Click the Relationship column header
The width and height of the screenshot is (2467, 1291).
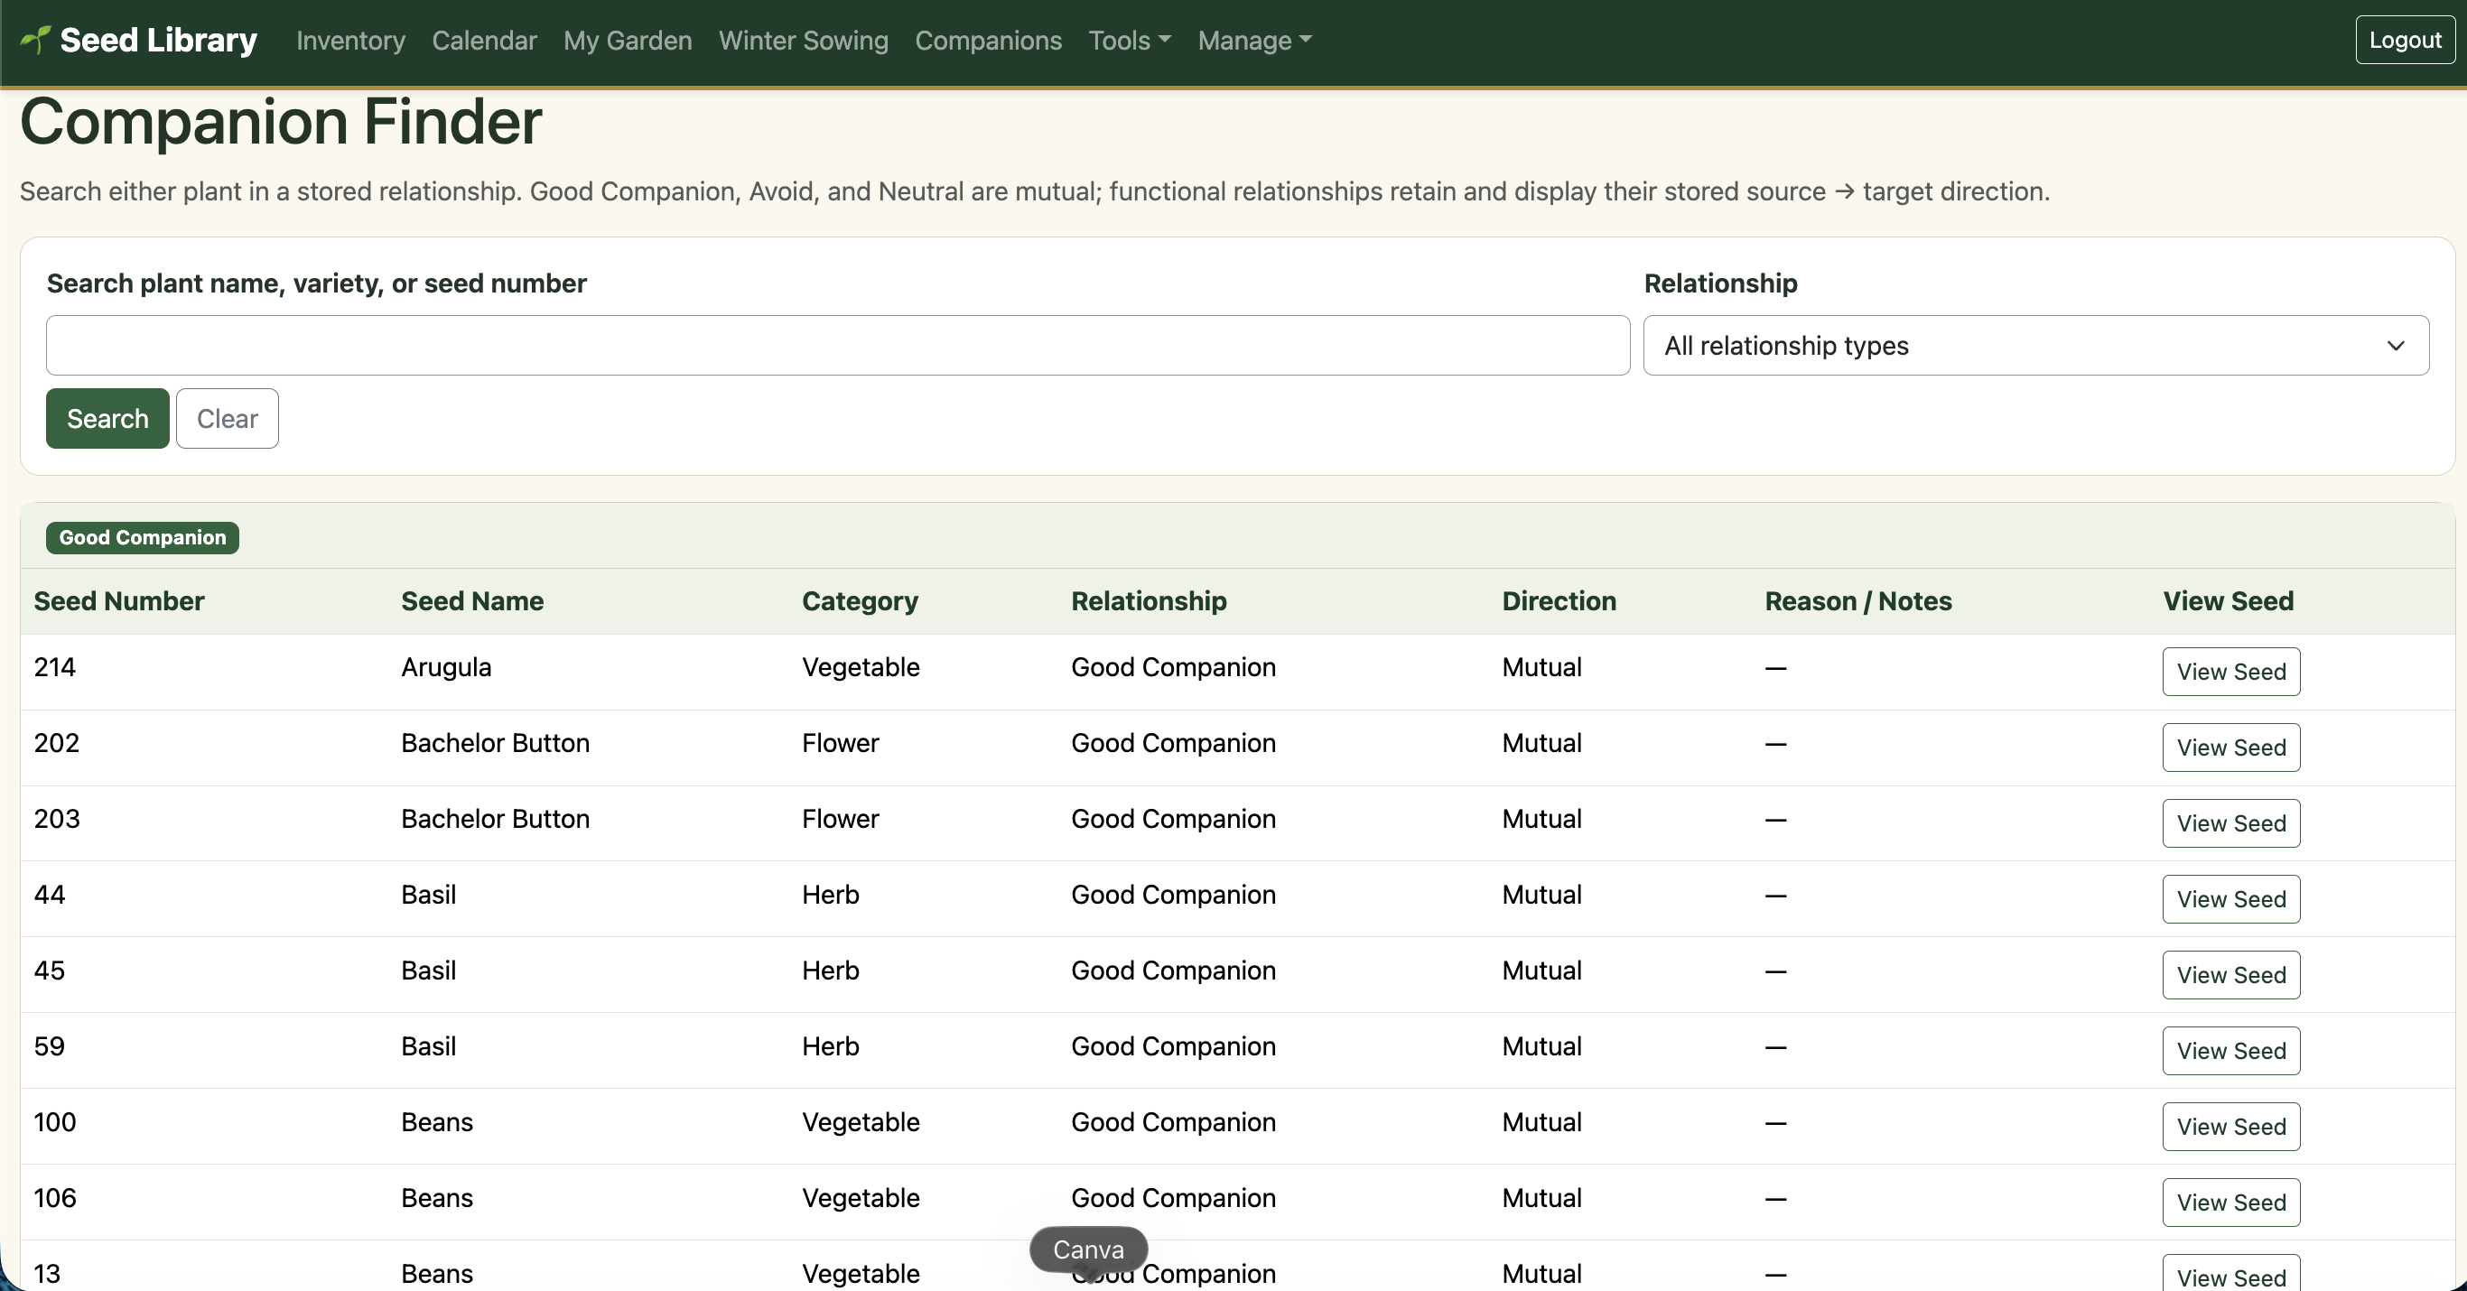coord(1149,601)
